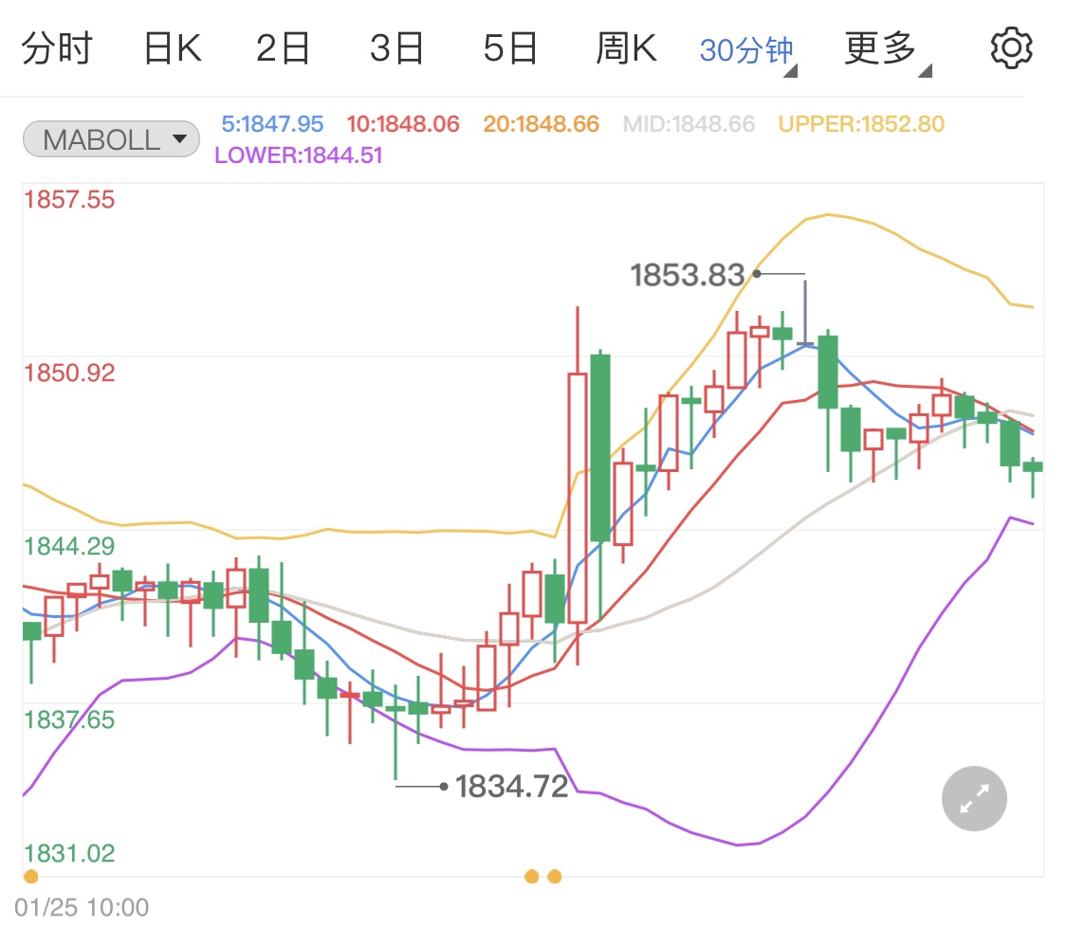The width and height of the screenshot is (1067, 928).
Task: Click the 1850.92 y-axis price label
Action: (69, 373)
